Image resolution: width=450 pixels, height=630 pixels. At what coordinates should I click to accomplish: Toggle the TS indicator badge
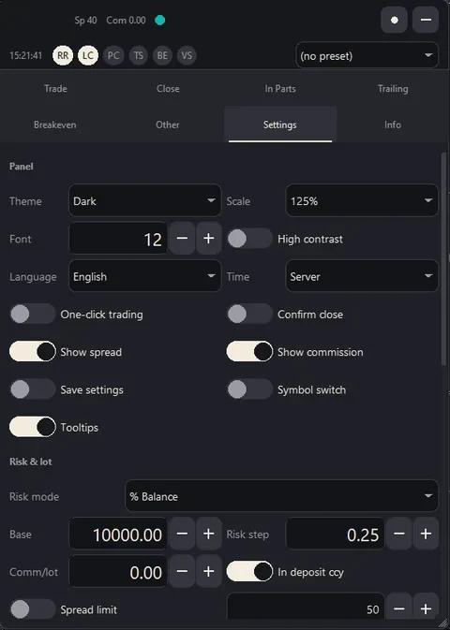138,55
